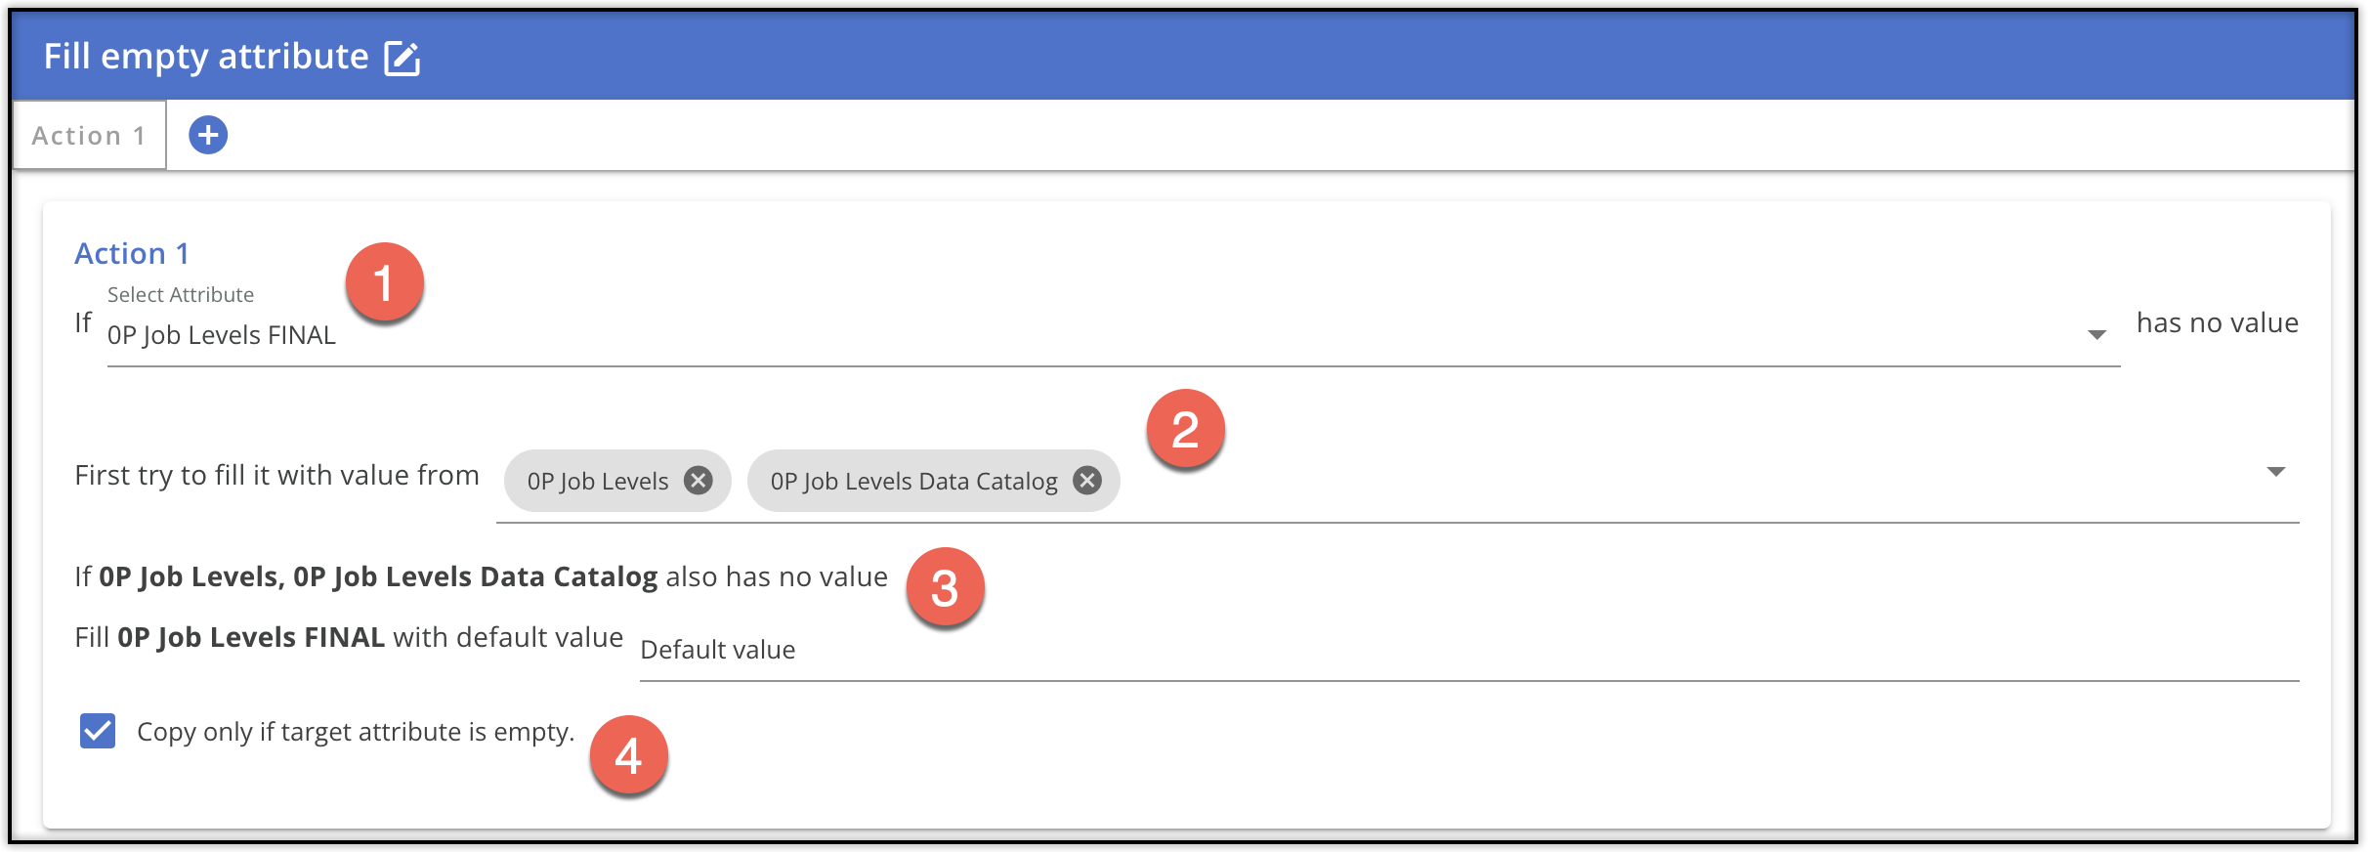The image size is (2372, 852).
Task: Click inside the Default value field
Action: pos(977,650)
